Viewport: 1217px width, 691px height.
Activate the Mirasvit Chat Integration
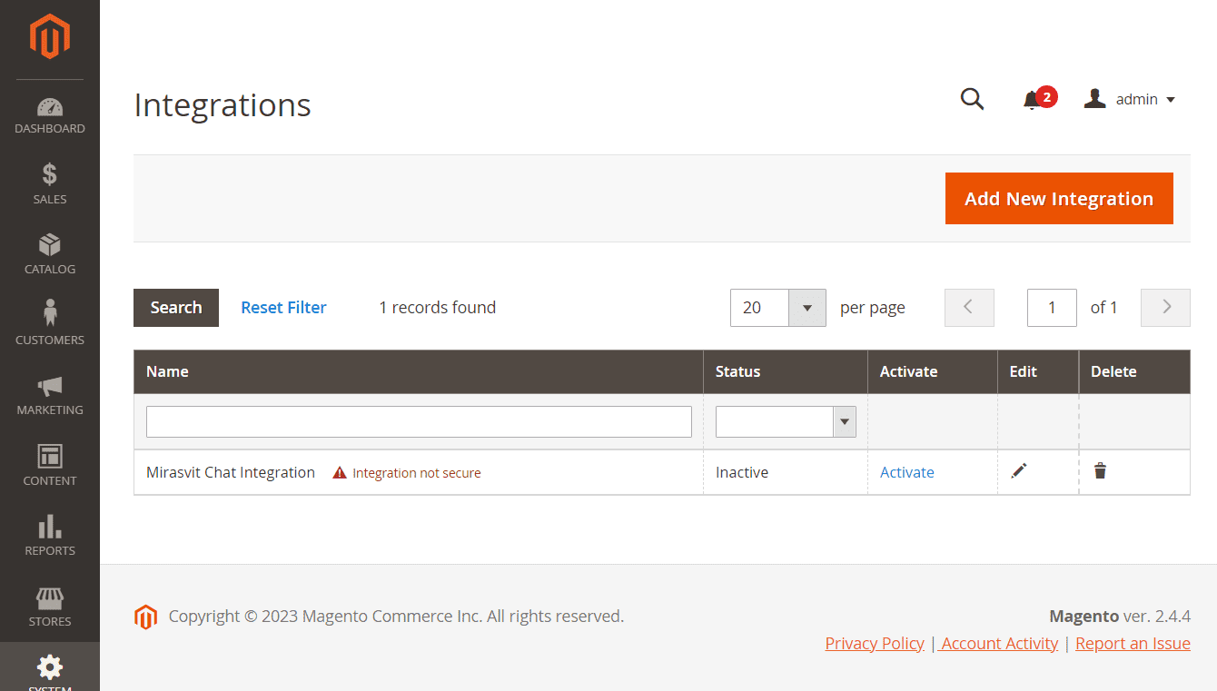pyautogui.click(x=906, y=472)
